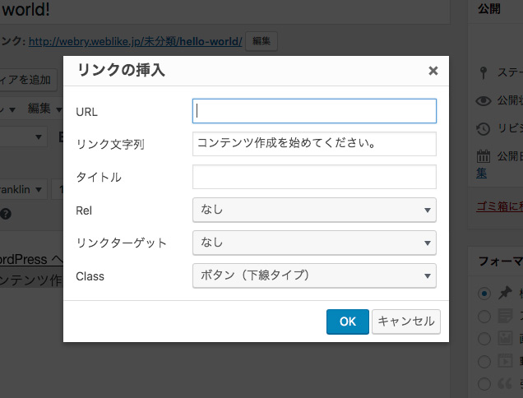
Task: Select the quote format radio button
Action: point(484,382)
